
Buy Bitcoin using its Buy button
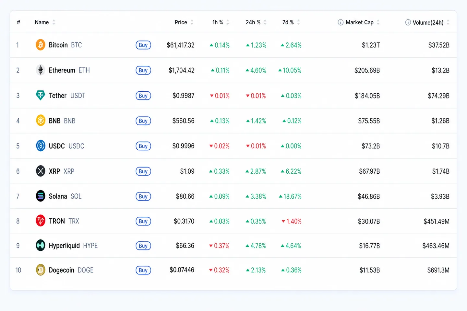[x=143, y=45]
